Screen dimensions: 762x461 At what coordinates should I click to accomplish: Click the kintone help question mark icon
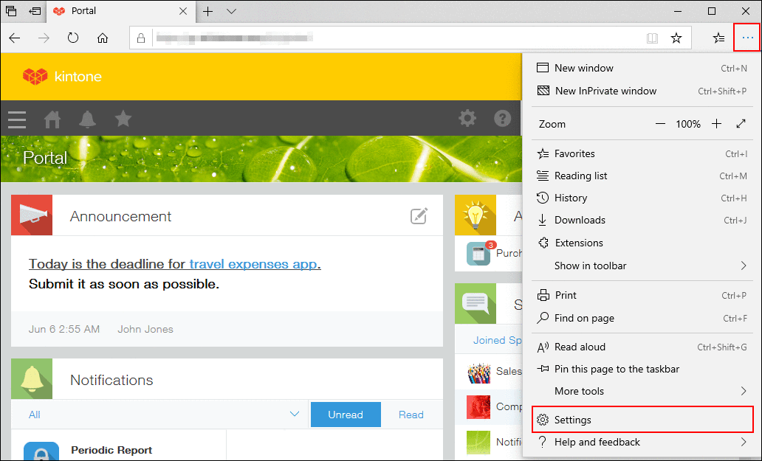click(503, 119)
